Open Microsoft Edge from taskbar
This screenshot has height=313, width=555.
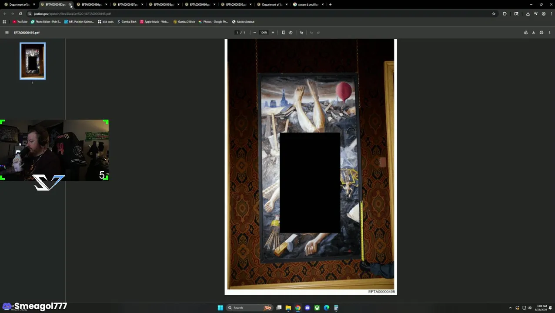[327, 308]
